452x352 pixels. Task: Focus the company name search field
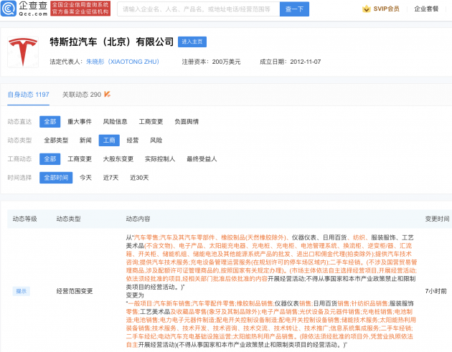pyautogui.click(x=198, y=9)
